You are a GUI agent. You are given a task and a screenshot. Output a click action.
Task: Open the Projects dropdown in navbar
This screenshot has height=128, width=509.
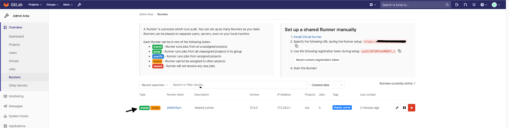tap(35, 5)
